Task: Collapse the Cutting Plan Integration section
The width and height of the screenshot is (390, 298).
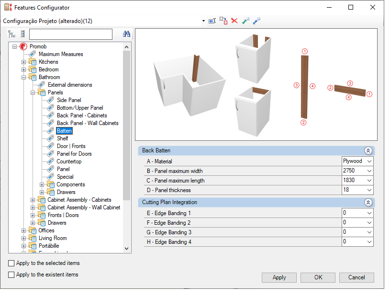Action: click(368, 202)
